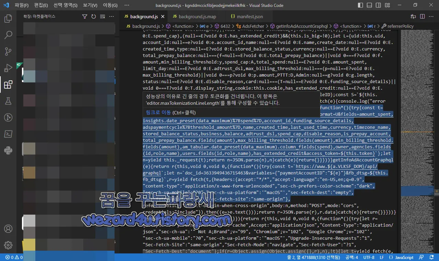Click cursor position '줄 2, 열 471888'

313,257
